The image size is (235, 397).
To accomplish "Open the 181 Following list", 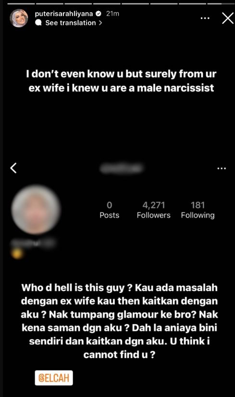I will [198, 210].
